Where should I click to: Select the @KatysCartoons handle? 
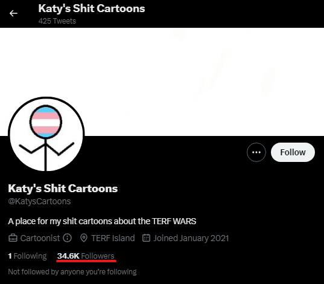pyautogui.click(x=39, y=201)
